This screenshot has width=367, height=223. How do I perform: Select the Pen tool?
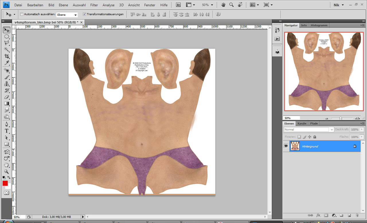[x=6, y=124]
